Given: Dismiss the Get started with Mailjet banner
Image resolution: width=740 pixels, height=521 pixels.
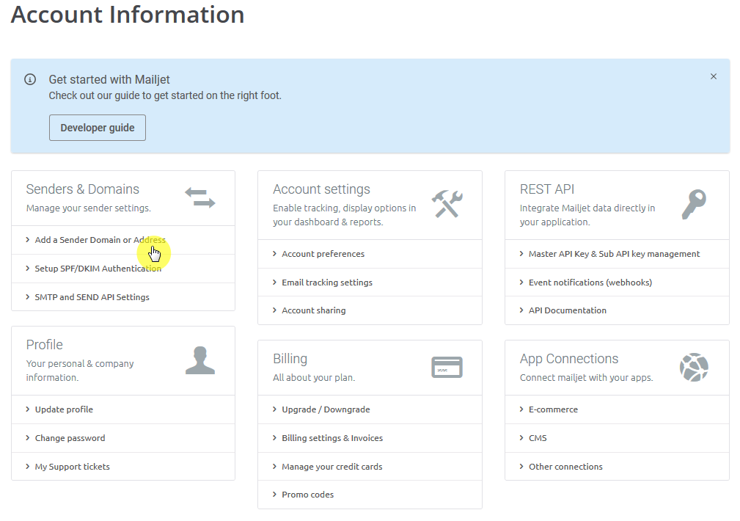Looking at the screenshot, I should click(714, 76).
